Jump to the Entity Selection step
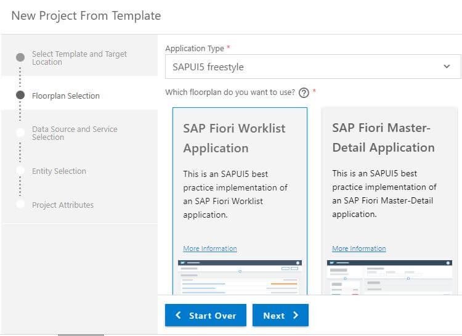The height and width of the screenshot is (336, 462). tap(59, 171)
